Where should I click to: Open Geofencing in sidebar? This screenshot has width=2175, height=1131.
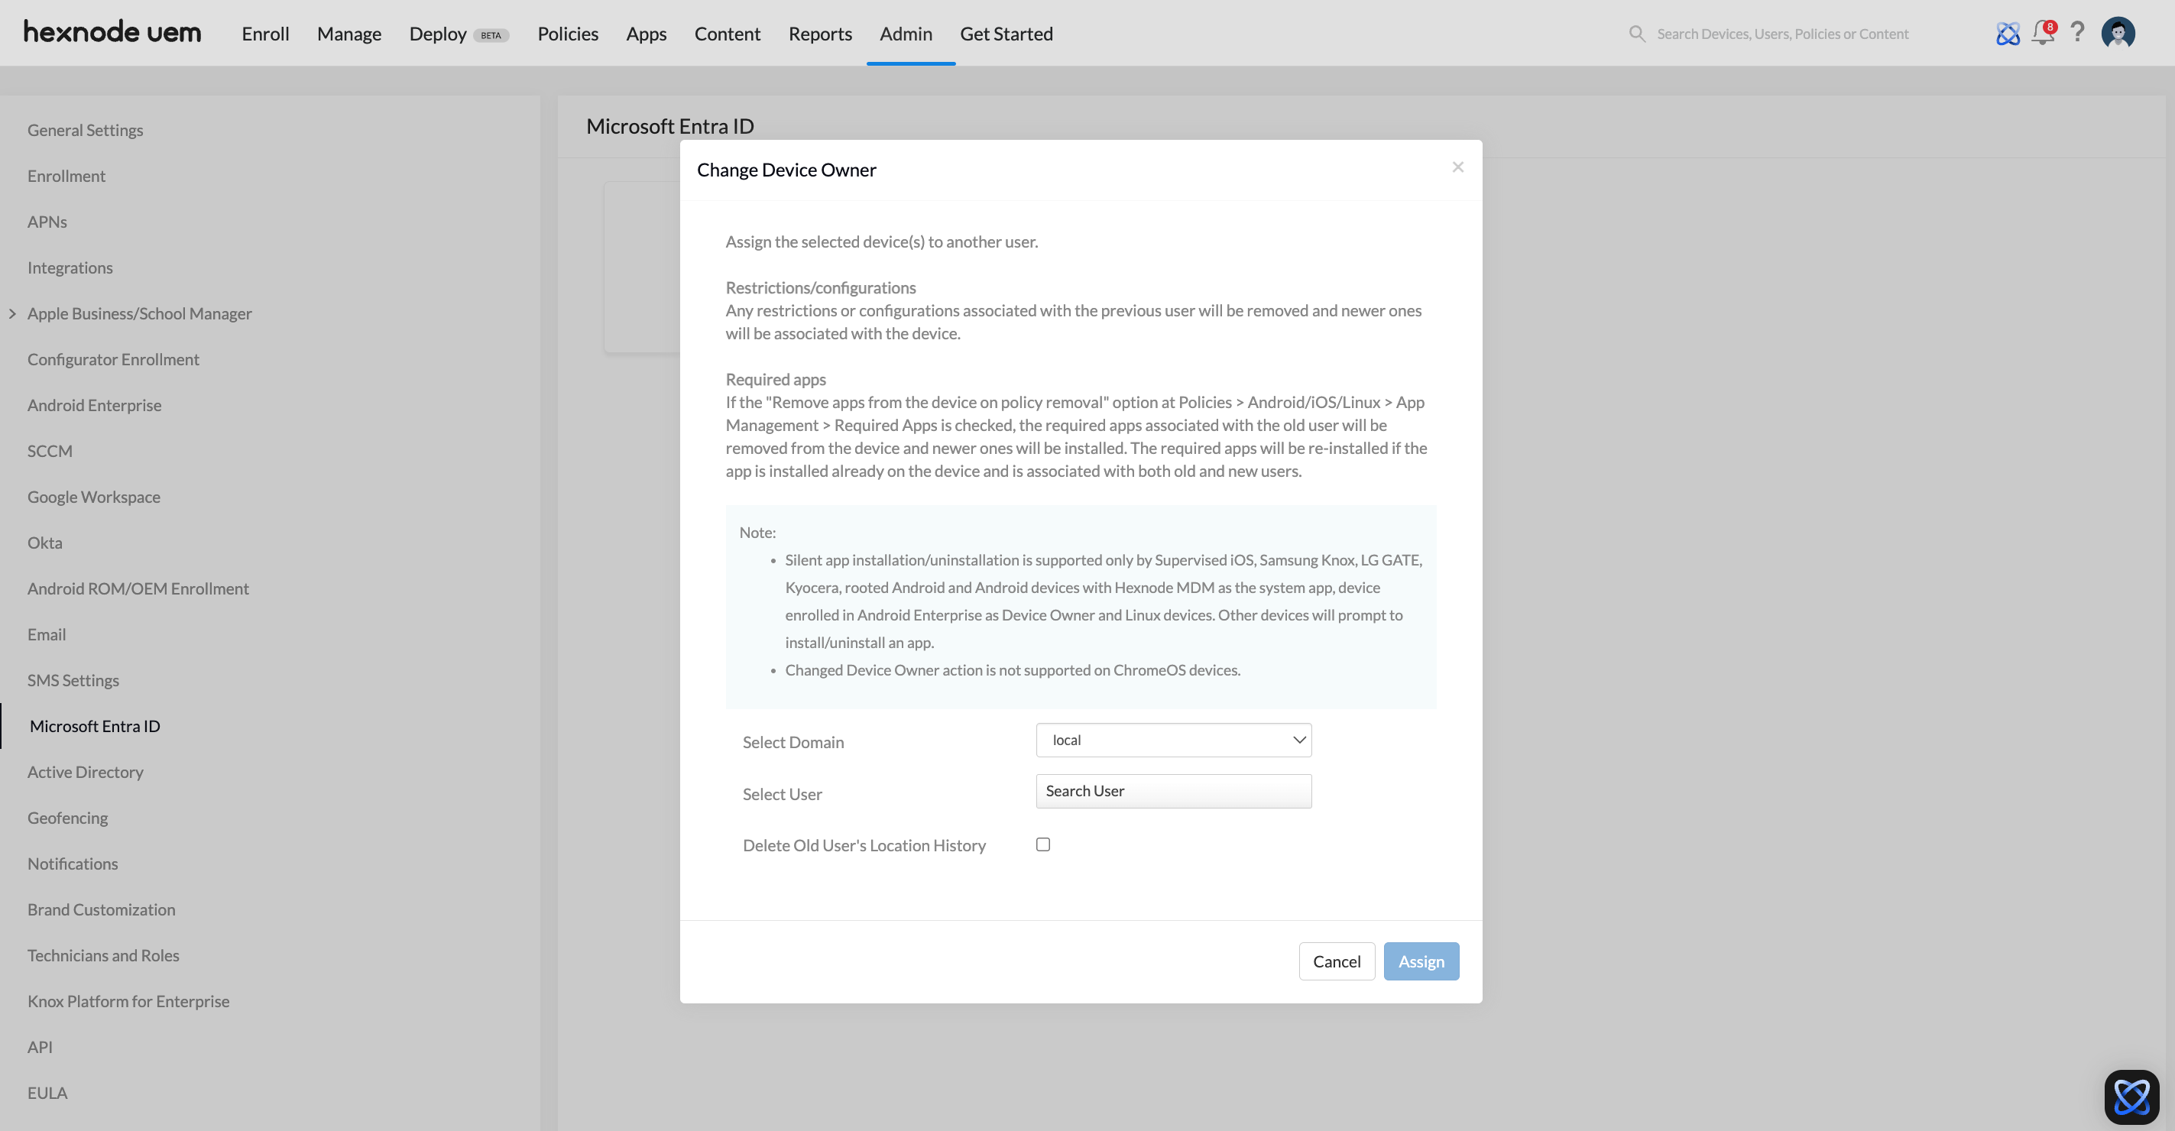coord(66,818)
